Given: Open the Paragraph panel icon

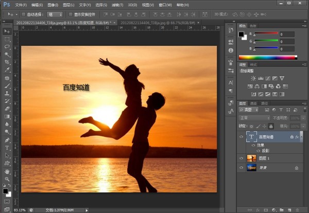Looking at the screenshot, I should click(x=231, y=91).
